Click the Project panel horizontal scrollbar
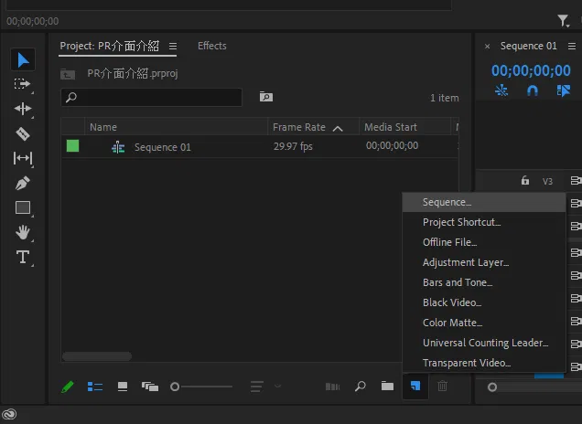Image resolution: width=582 pixels, height=424 pixels. click(x=97, y=356)
